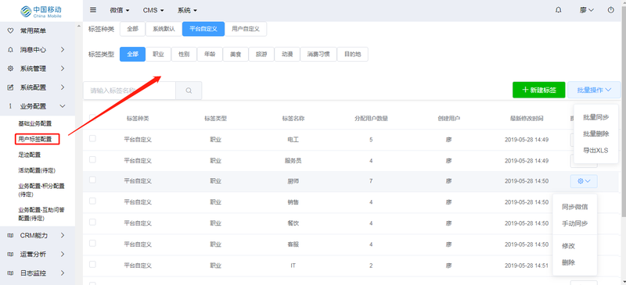Filter tag kind by 平台自定义
This screenshot has width=626, height=285.
point(203,29)
